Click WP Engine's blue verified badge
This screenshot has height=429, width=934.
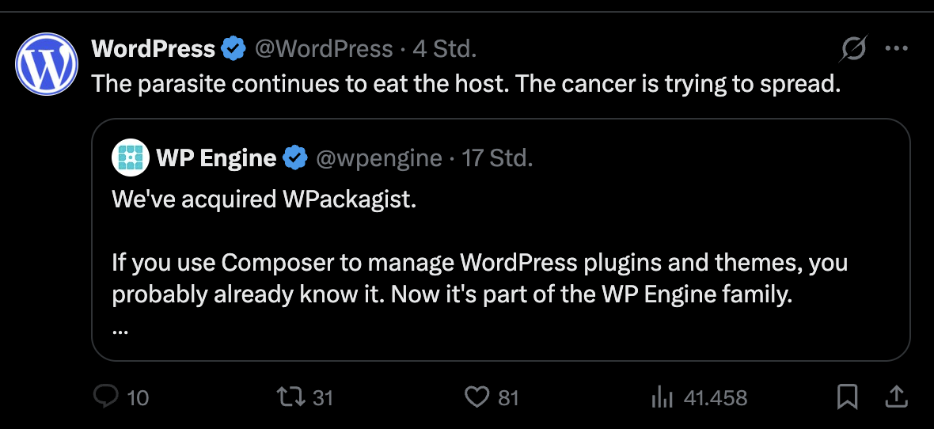pos(295,158)
